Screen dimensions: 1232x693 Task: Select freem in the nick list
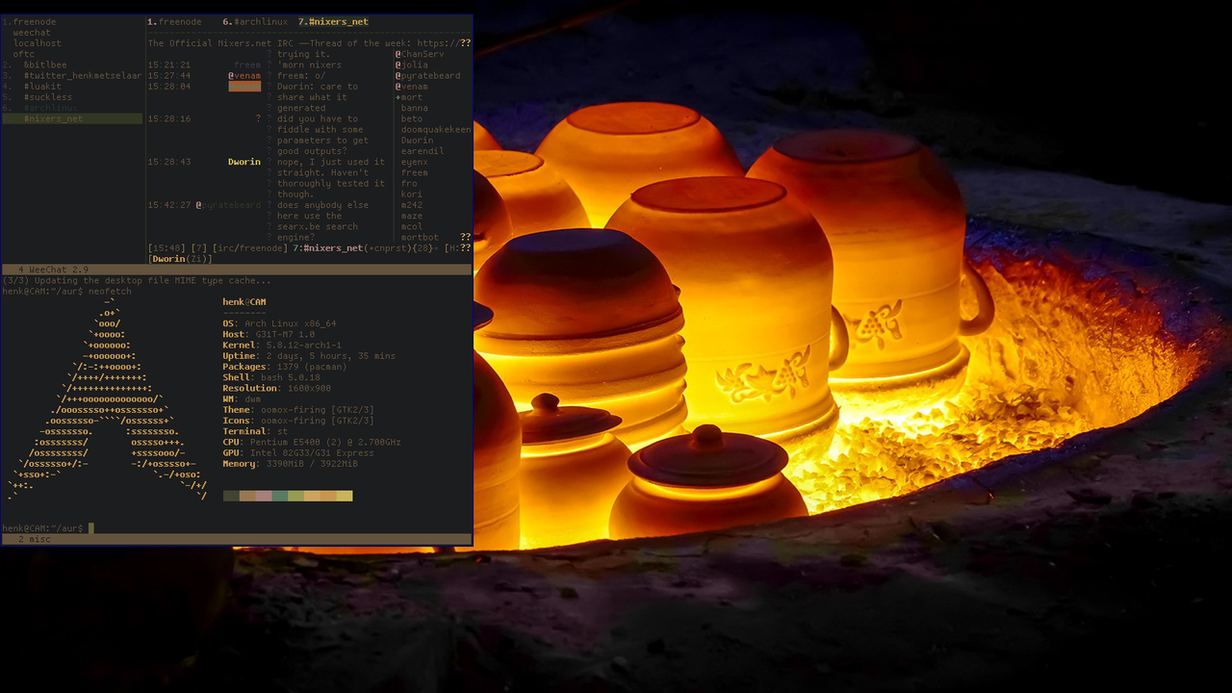(415, 172)
